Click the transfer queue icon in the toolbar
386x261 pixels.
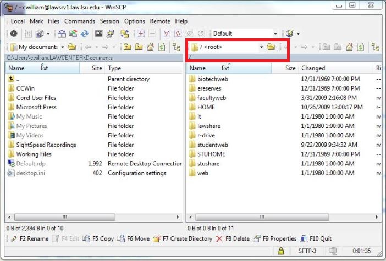40,34
